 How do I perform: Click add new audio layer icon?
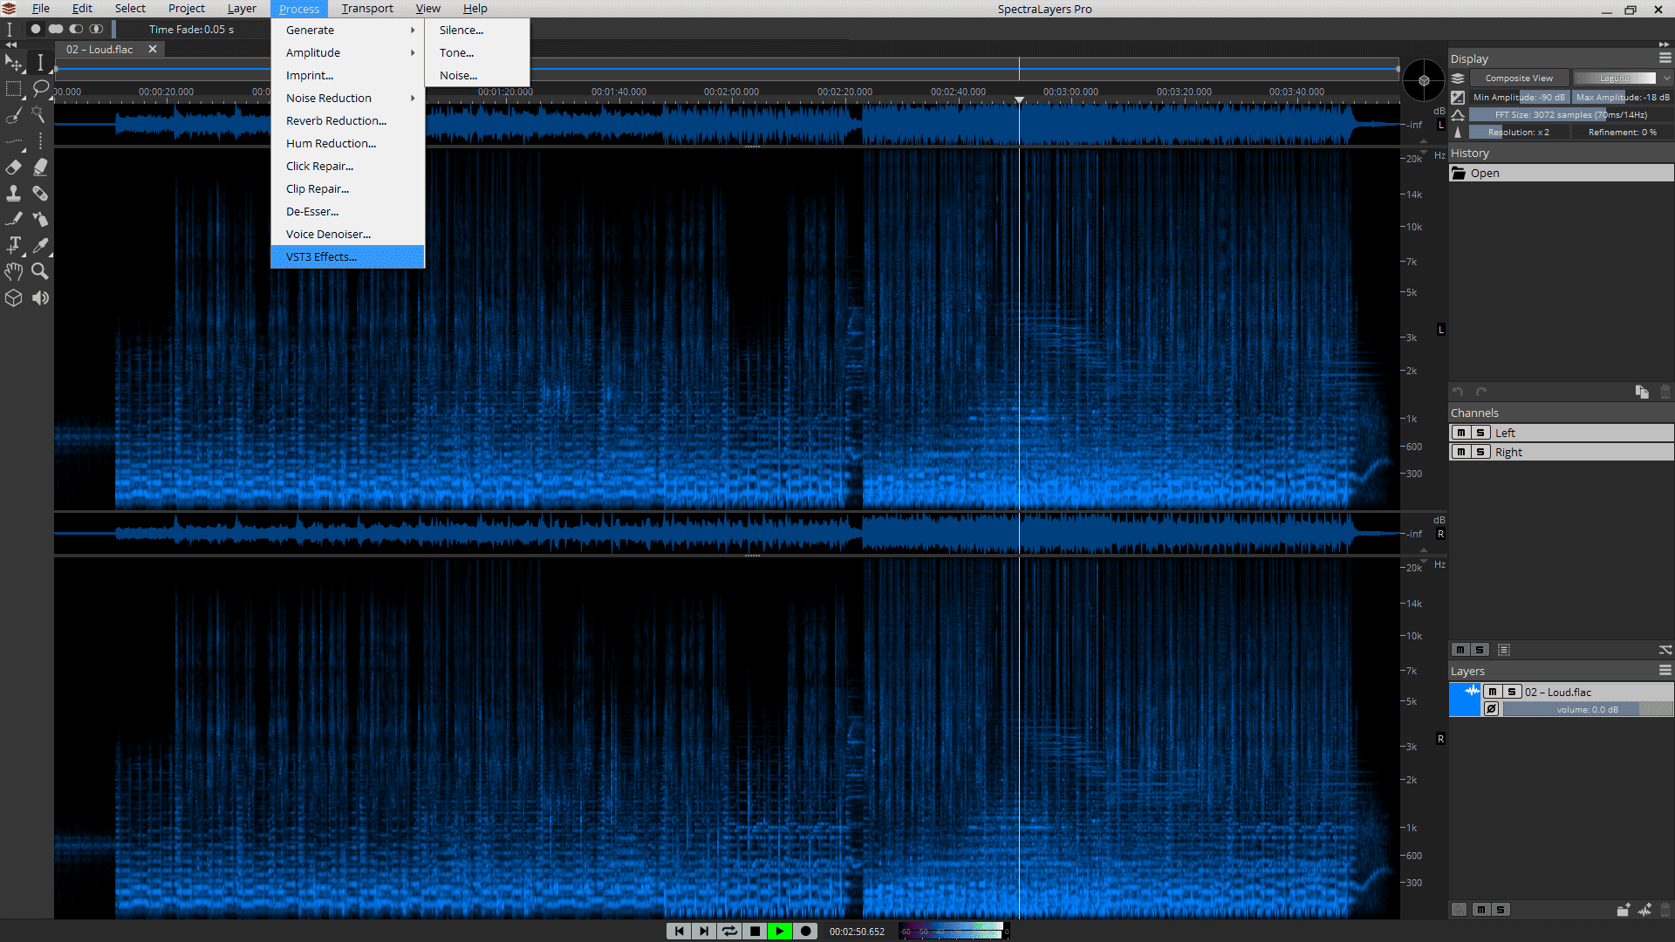(x=1644, y=910)
